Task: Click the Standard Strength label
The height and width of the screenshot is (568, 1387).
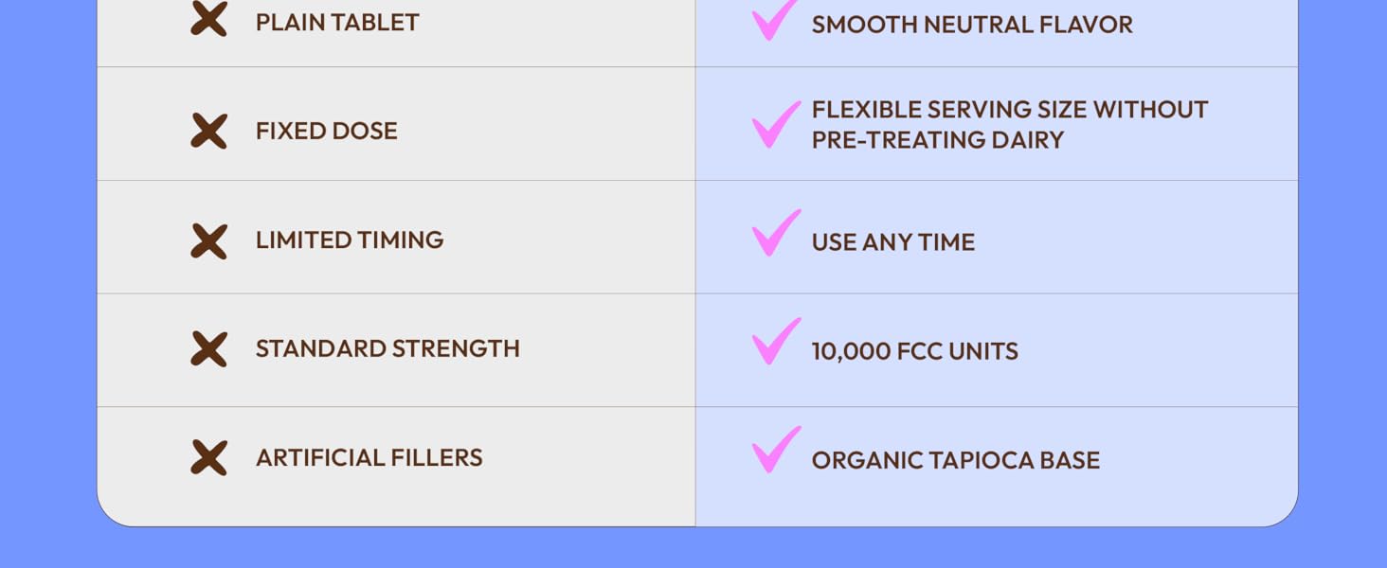Action: point(387,348)
